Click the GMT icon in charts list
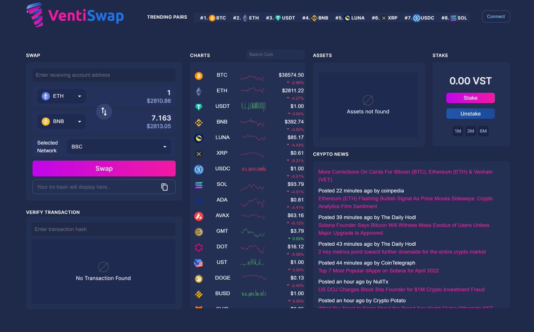Viewport: 534px width, 332px height. 198,232
